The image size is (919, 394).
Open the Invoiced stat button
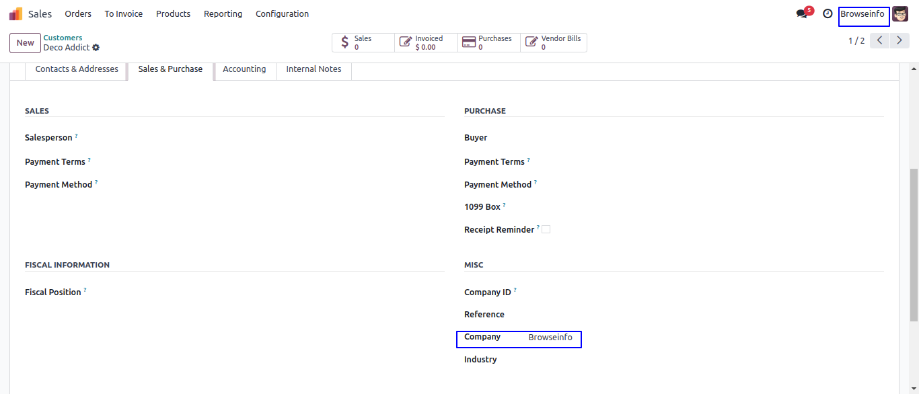[x=426, y=43]
